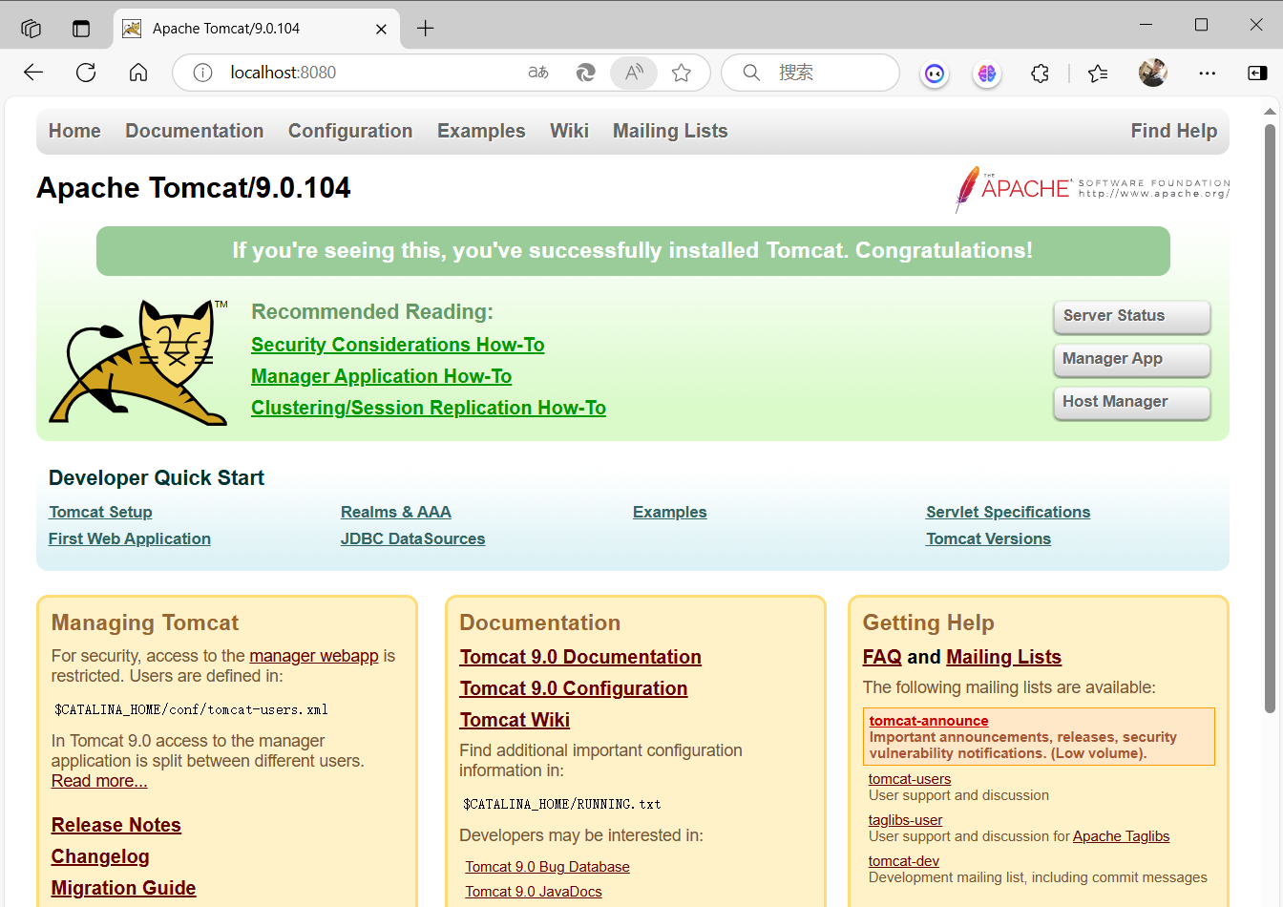This screenshot has width=1283, height=907.
Task: Close the Apache Tomcat tab
Action: pos(381,29)
